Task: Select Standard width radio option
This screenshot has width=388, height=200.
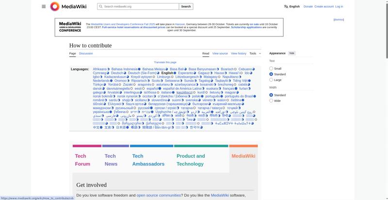Action: [x=272, y=95]
